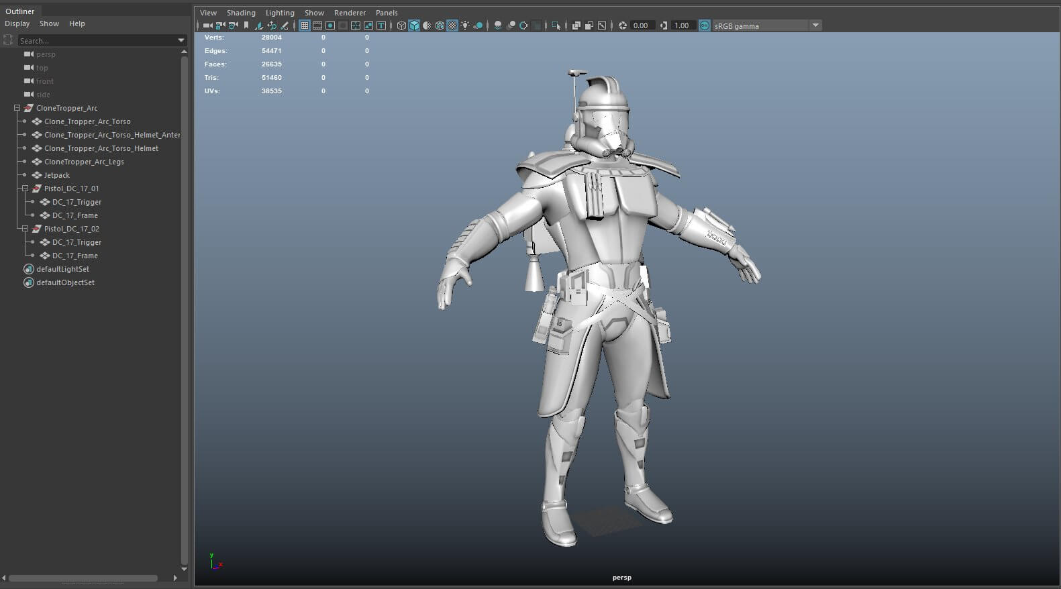
Task: Click the Select Camera icon in viewport toolbar
Action: (207, 25)
